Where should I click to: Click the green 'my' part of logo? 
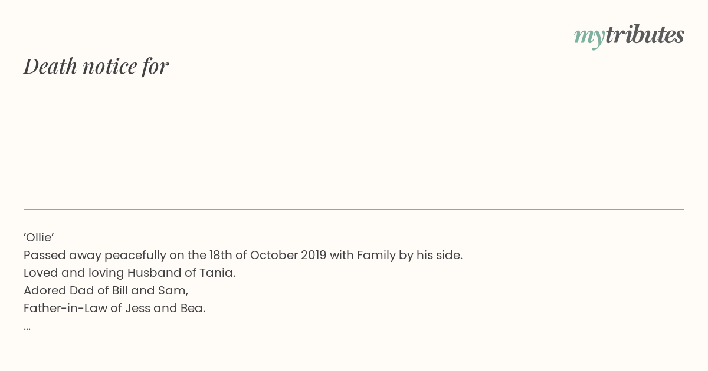click(589, 38)
